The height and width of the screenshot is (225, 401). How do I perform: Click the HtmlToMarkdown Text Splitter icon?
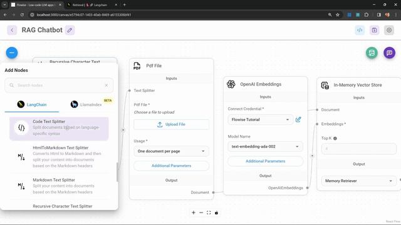click(21, 157)
